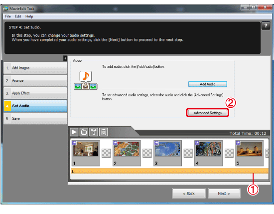Go Back to previous step

[x=189, y=194]
